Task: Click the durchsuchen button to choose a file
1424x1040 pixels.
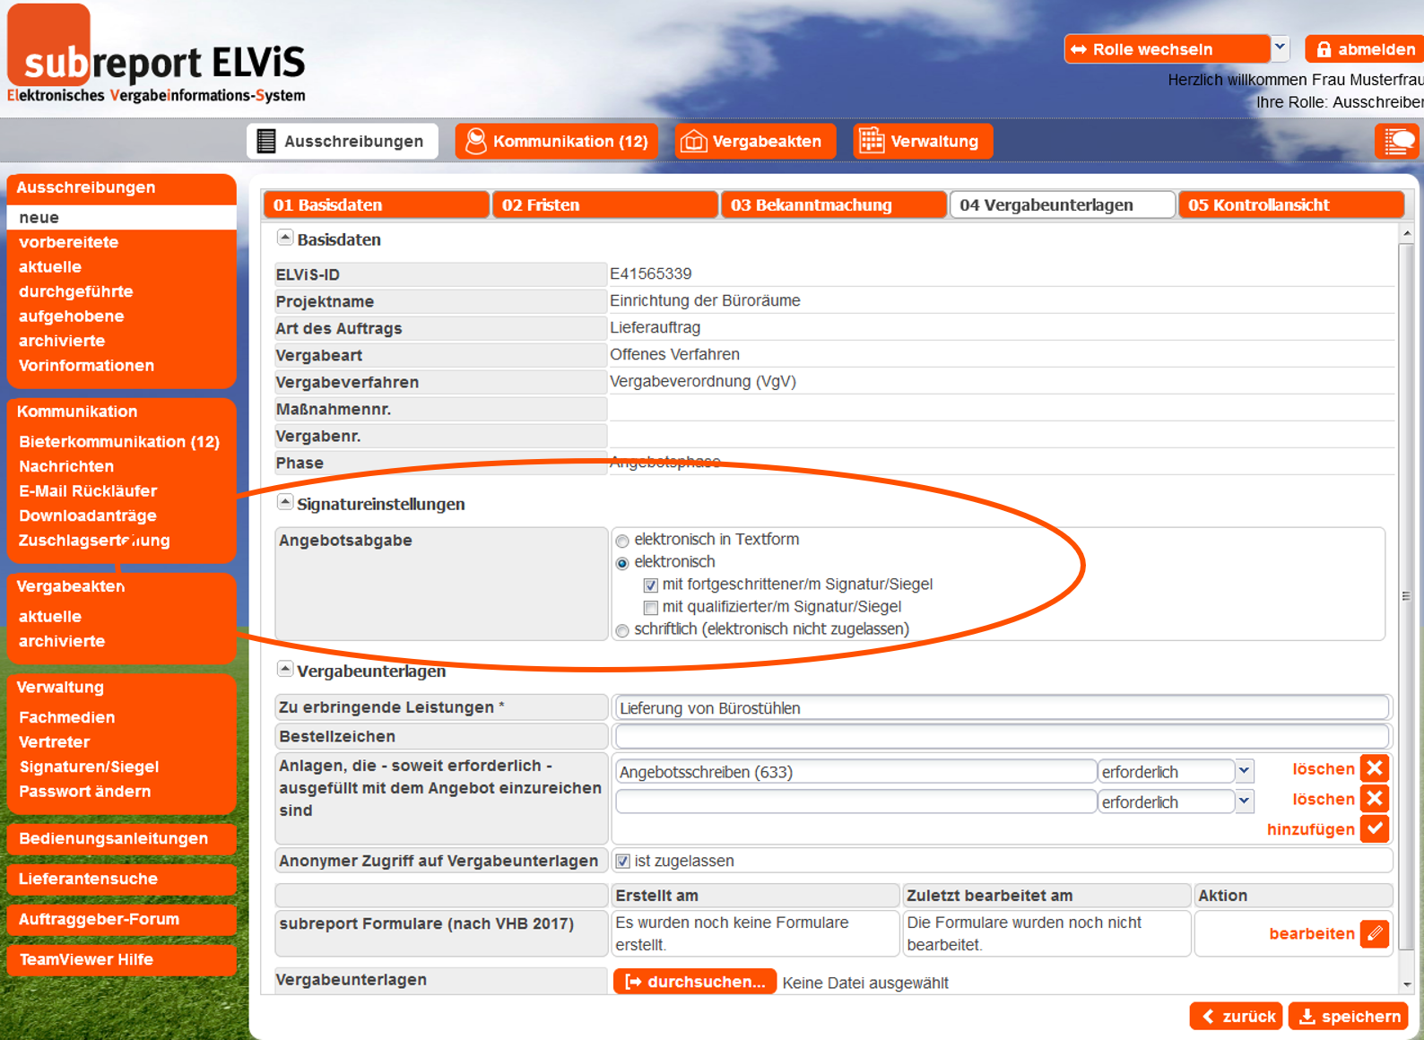Action: pyautogui.click(x=695, y=982)
